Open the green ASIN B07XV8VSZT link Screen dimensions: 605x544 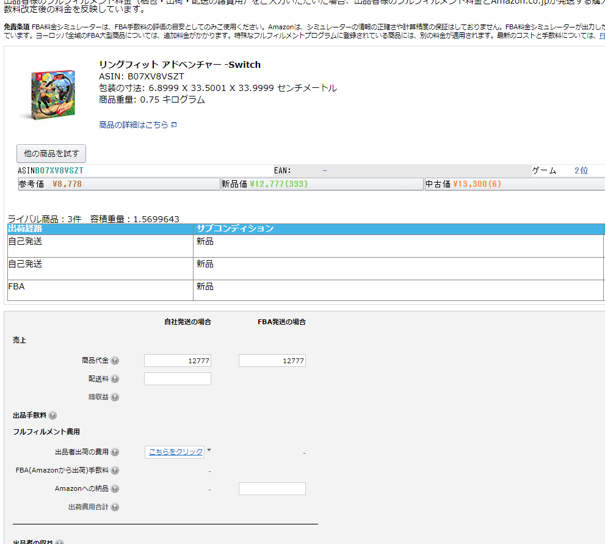[x=59, y=170]
